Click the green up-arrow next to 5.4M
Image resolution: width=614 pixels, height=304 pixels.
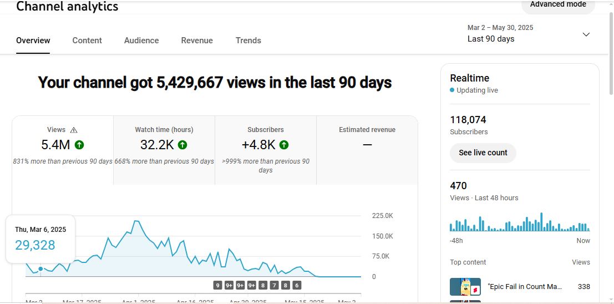click(x=79, y=145)
